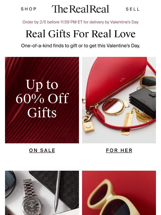The image size is (161, 215).
Task: Click the One-of-a-kind finds subheading text
Action: pos(80,46)
